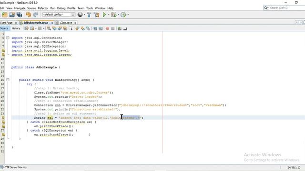Viewport: 305px width, 171px height.
Task: Click Find Previous Occurrence icon
Action: pyautogui.click(x=54, y=28)
